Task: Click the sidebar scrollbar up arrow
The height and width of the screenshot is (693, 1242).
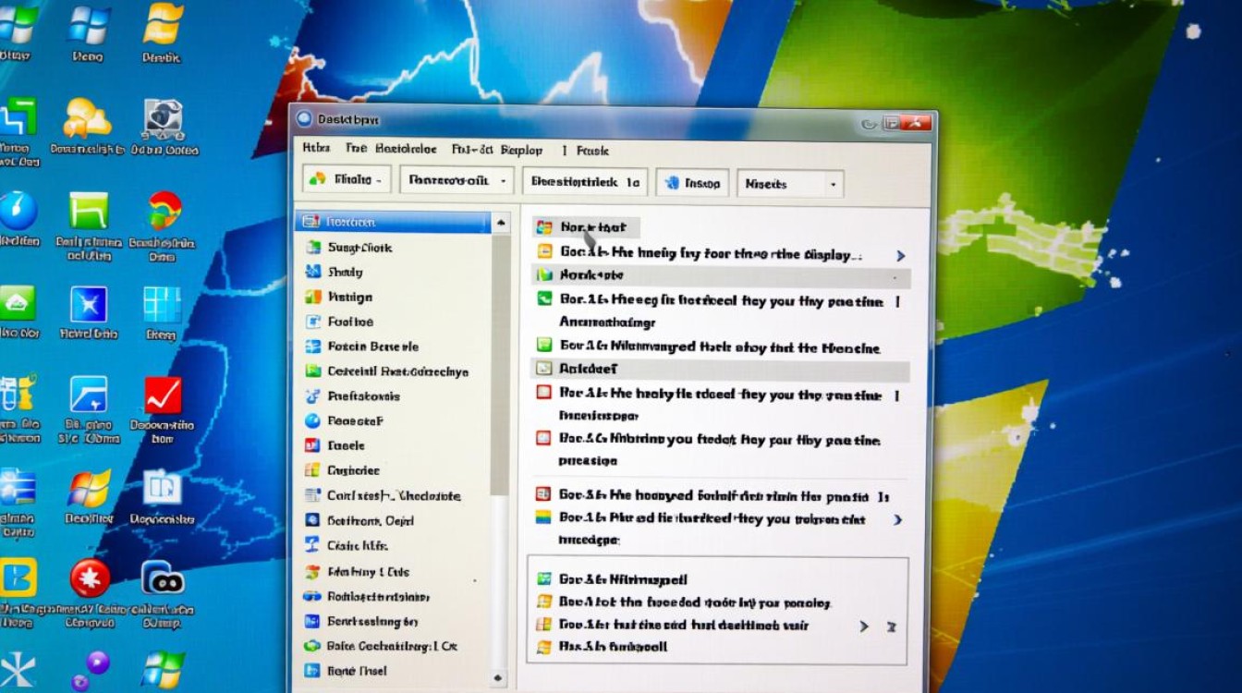Action: tap(501, 223)
